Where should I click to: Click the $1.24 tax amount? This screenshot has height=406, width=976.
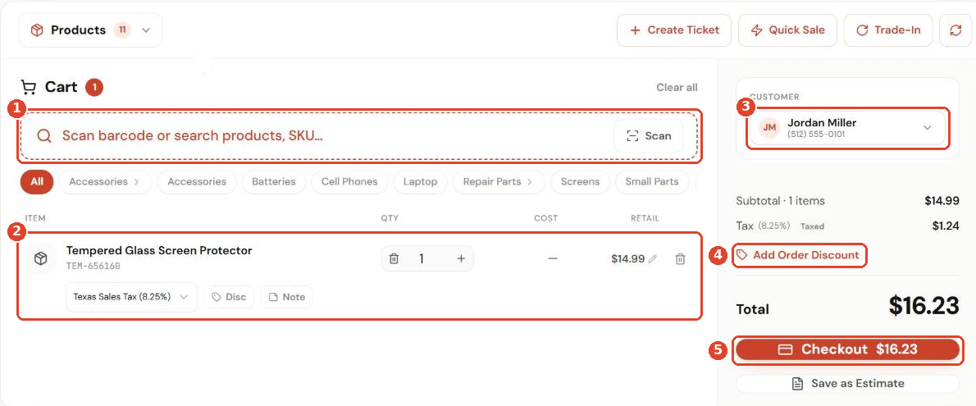[946, 226]
